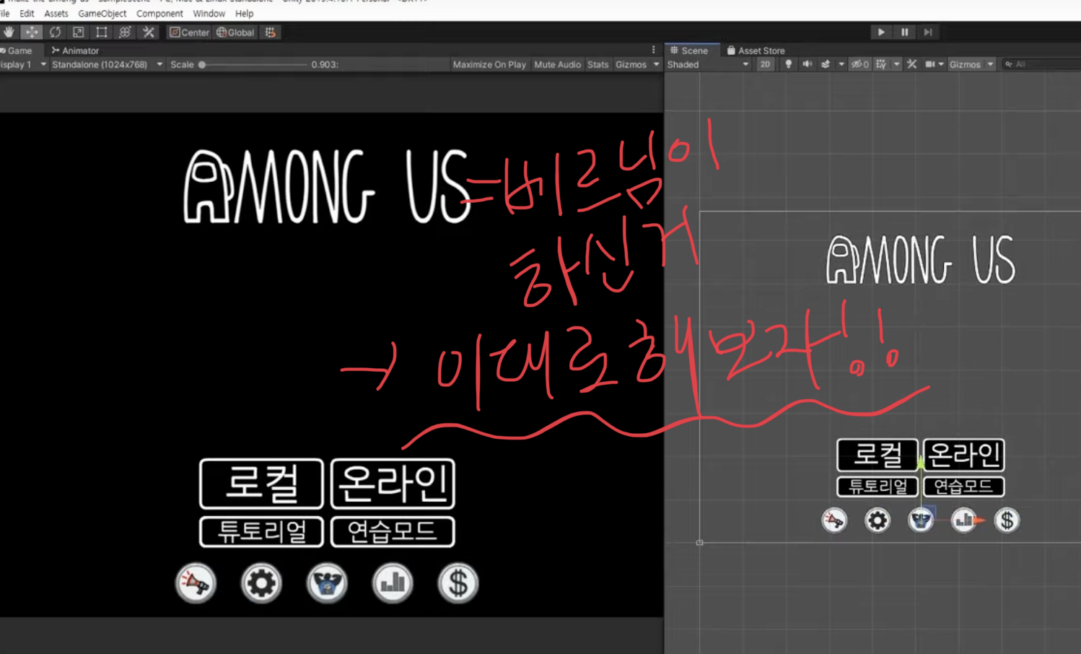Open the custom editor tools icon

pyautogui.click(x=149, y=32)
